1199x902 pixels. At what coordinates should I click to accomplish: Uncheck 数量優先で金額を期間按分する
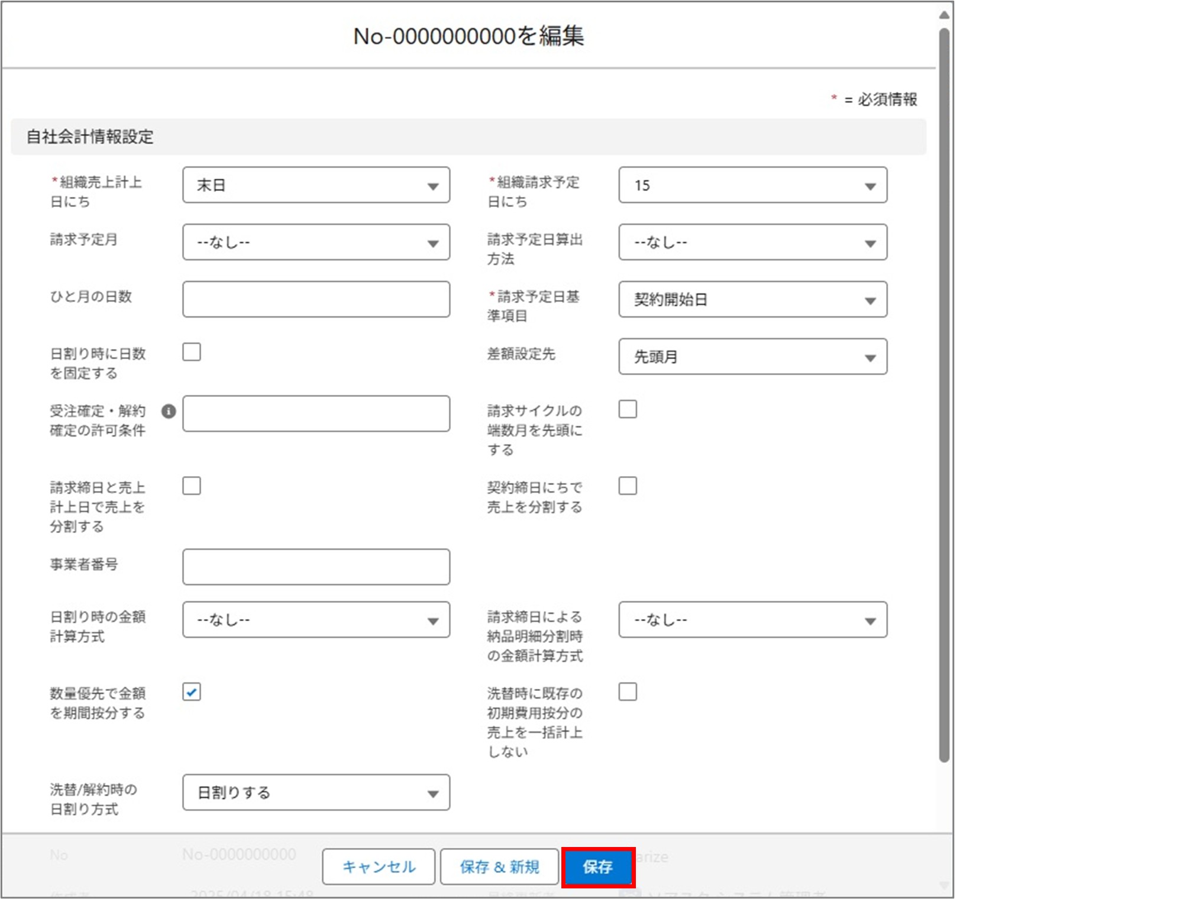[x=190, y=691]
